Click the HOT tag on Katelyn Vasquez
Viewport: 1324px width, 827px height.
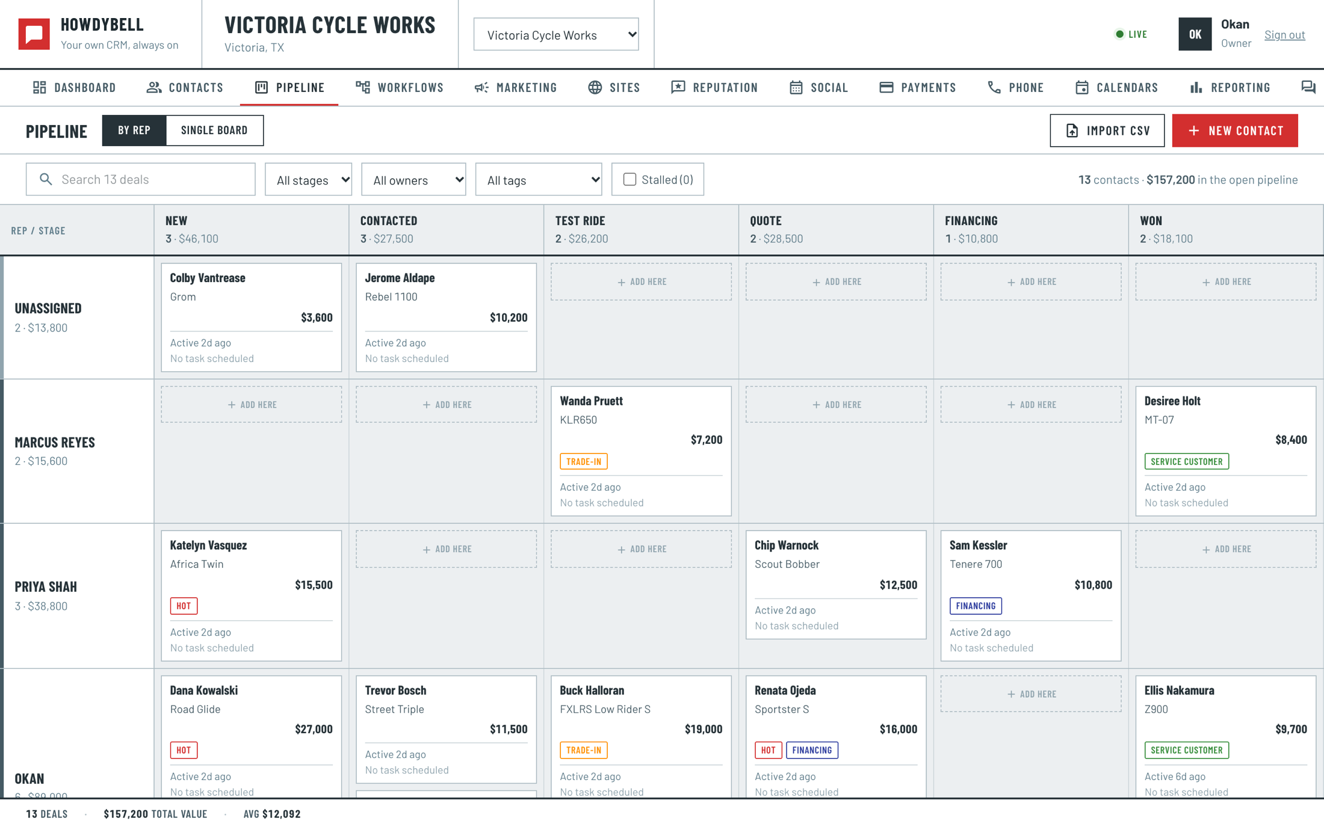(184, 606)
